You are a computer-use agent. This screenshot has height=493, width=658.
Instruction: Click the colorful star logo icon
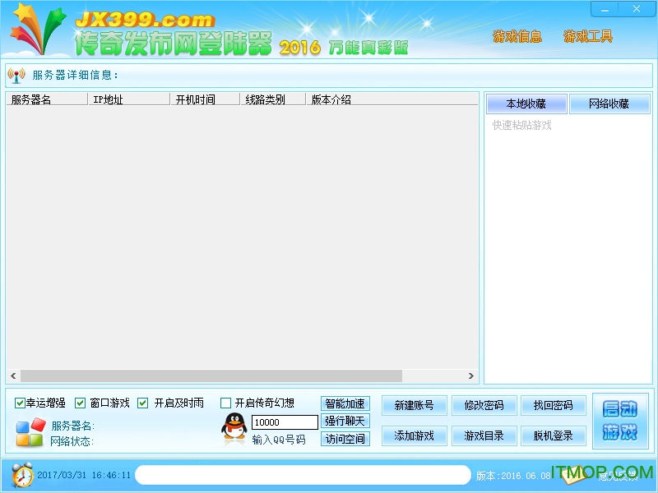coord(38,29)
